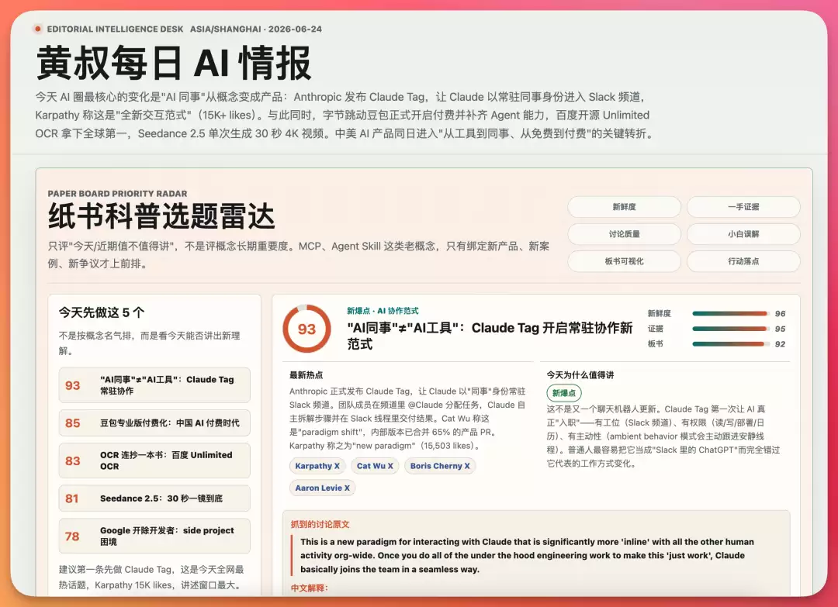Click the red status dot beside Editorial Intelligence Desk
The image size is (838, 607).
click(x=37, y=29)
